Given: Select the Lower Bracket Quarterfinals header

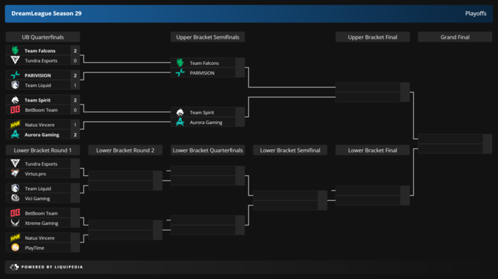Looking at the screenshot, I should tap(208, 150).
